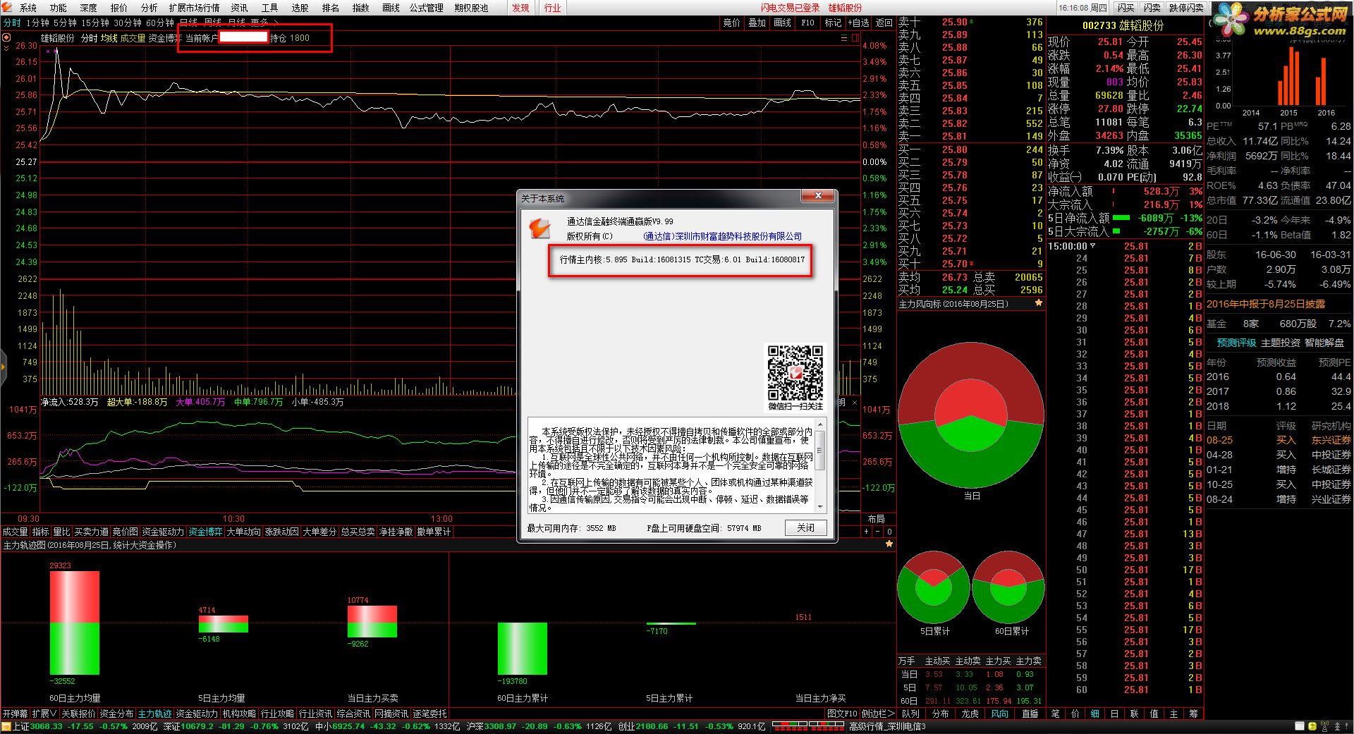Expand the 扩展V menu at the bottom

click(44, 714)
